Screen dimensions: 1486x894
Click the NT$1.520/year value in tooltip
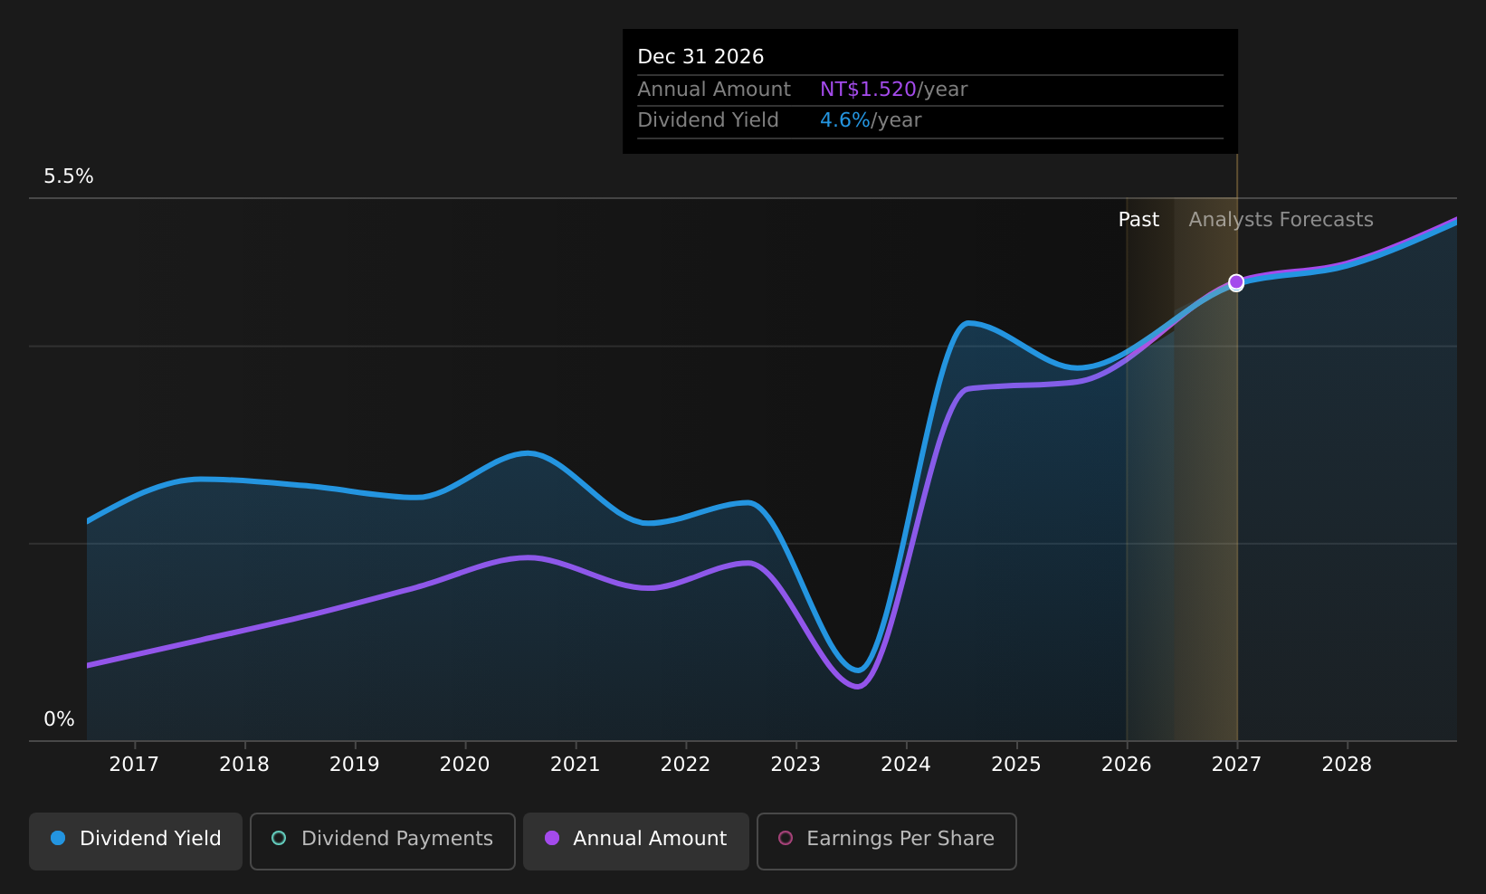[893, 90]
